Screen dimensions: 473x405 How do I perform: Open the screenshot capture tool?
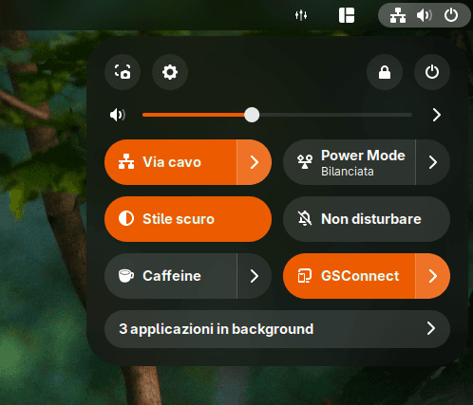tap(123, 72)
